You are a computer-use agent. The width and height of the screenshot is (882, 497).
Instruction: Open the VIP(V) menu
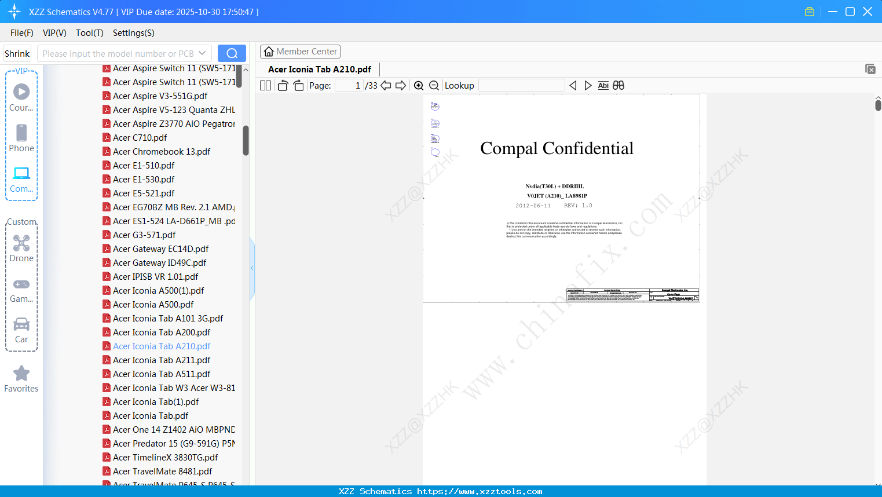pyautogui.click(x=54, y=33)
